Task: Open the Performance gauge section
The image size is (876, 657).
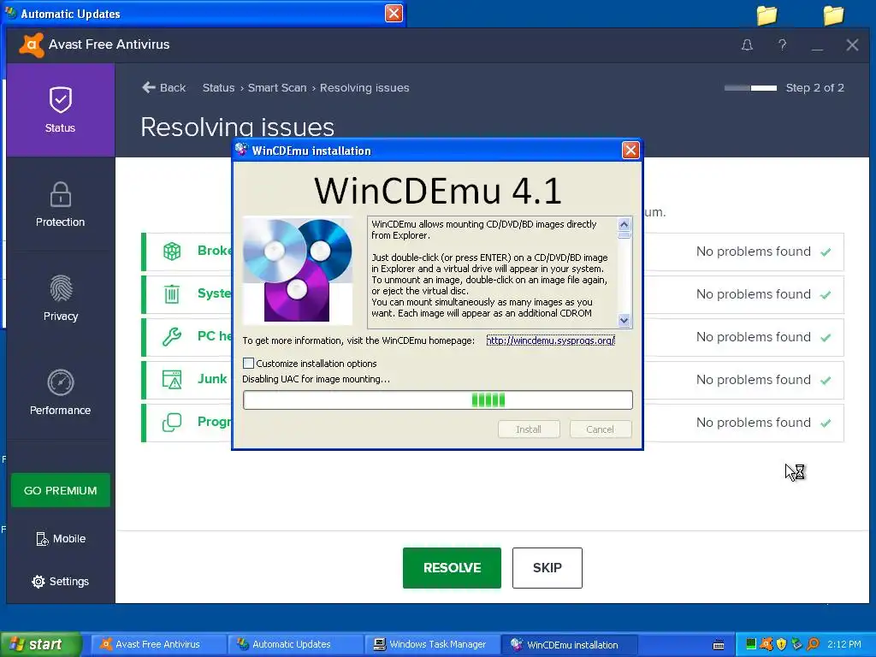Action: click(61, 392)
